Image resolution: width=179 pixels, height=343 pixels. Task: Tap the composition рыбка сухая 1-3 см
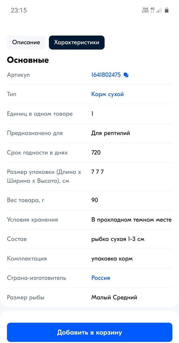[x=118, y=239]
